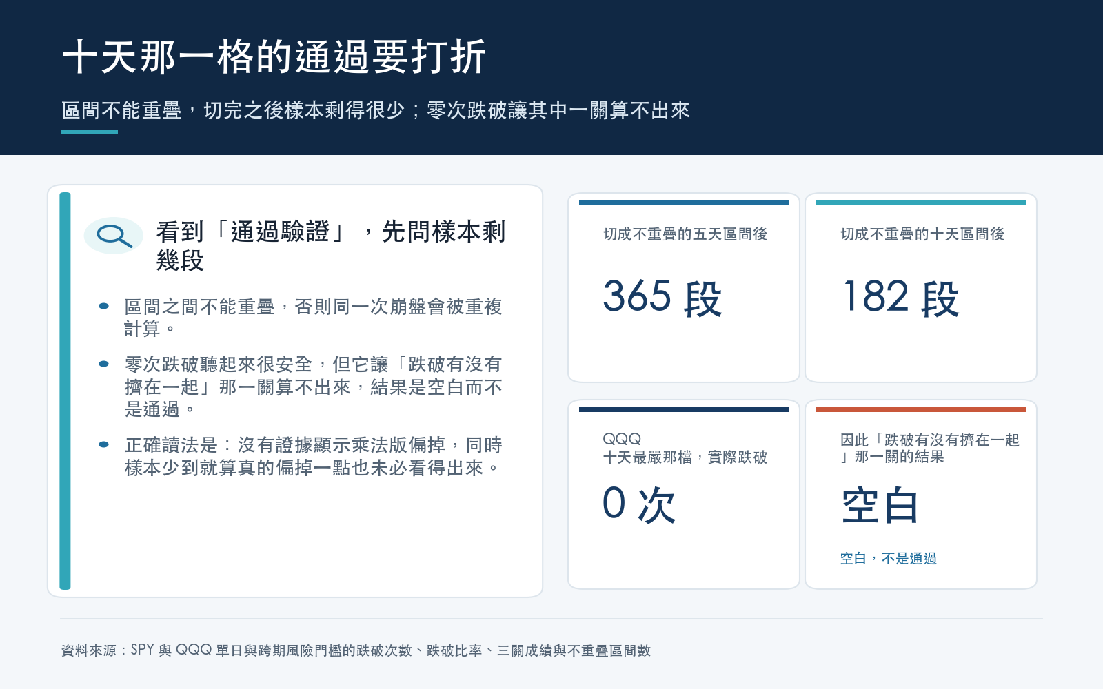Click the 資料來源 footer line

click(x=356, y=650)
